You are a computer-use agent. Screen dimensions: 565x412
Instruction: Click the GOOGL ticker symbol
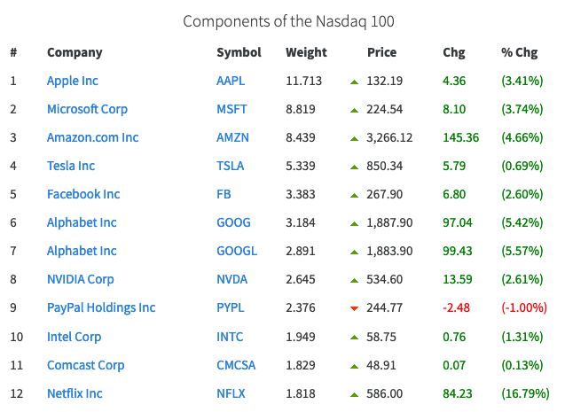click(x=237, y=251)
